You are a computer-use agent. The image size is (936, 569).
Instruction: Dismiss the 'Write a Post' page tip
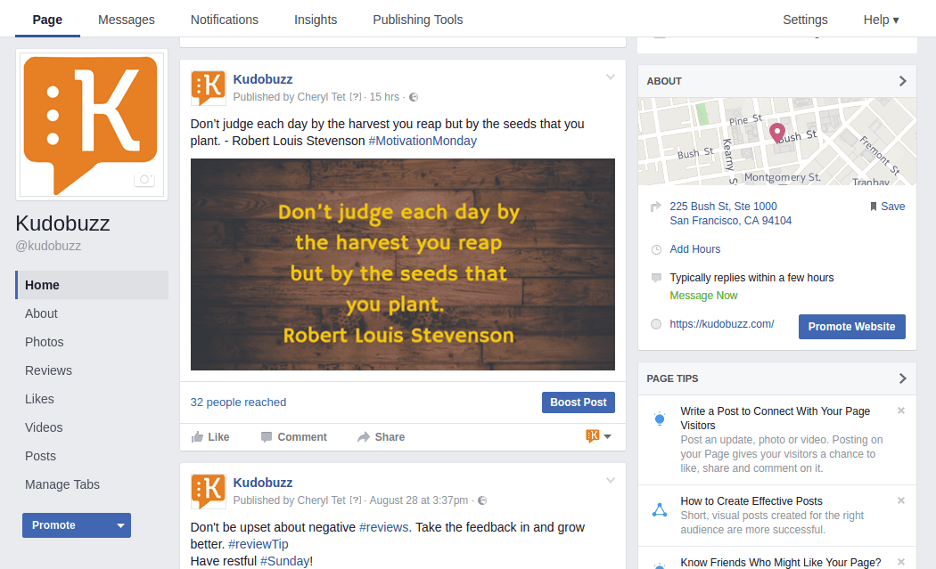point(901,410)
